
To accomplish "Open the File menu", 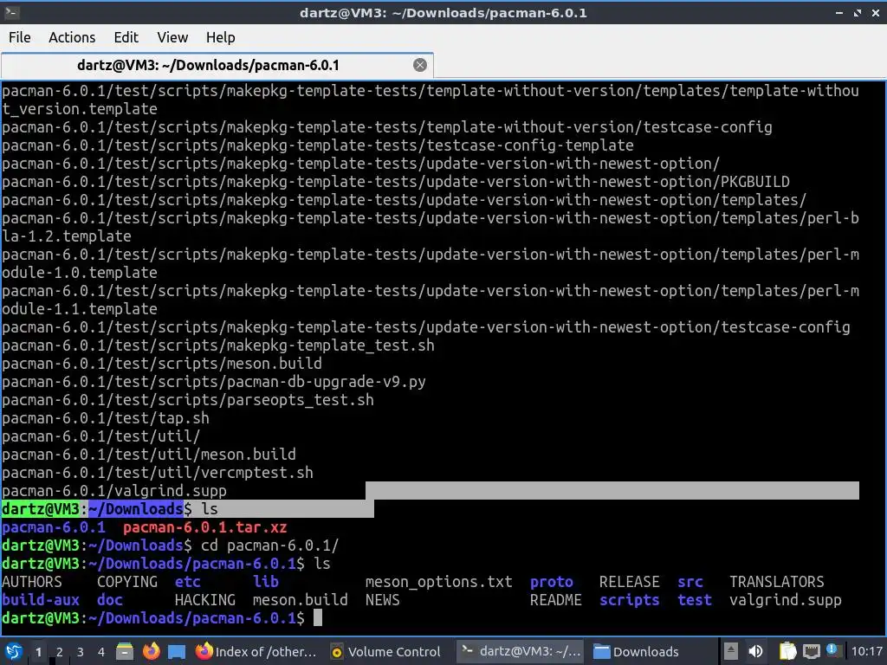I will [20, 37].
